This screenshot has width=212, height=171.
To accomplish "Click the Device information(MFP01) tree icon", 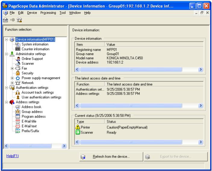I will 12,40.
